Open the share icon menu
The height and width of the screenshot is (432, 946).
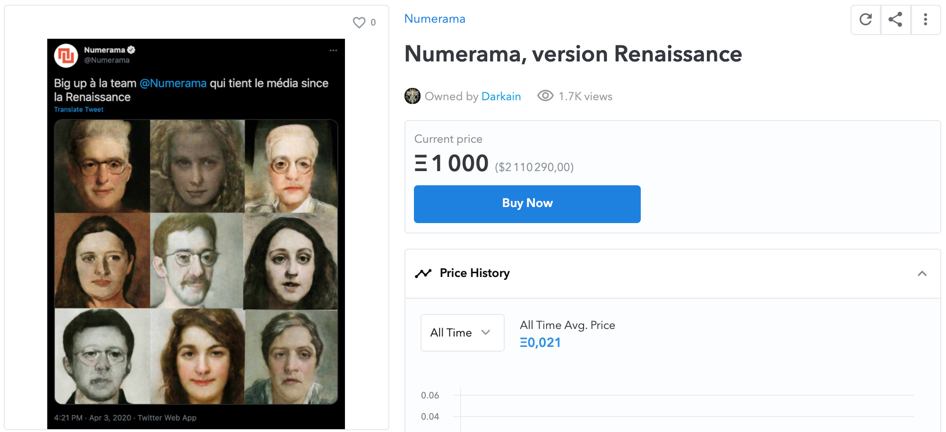click(x=895, y=19)
